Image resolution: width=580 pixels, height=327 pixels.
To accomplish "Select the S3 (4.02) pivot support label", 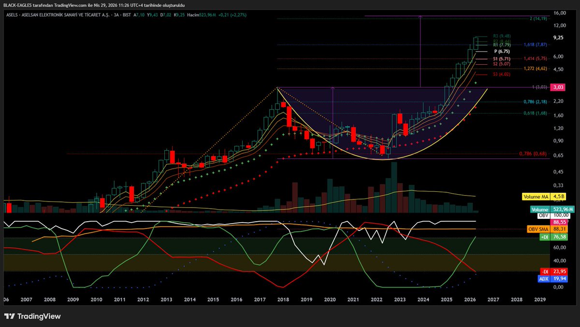I will (502, 74).
